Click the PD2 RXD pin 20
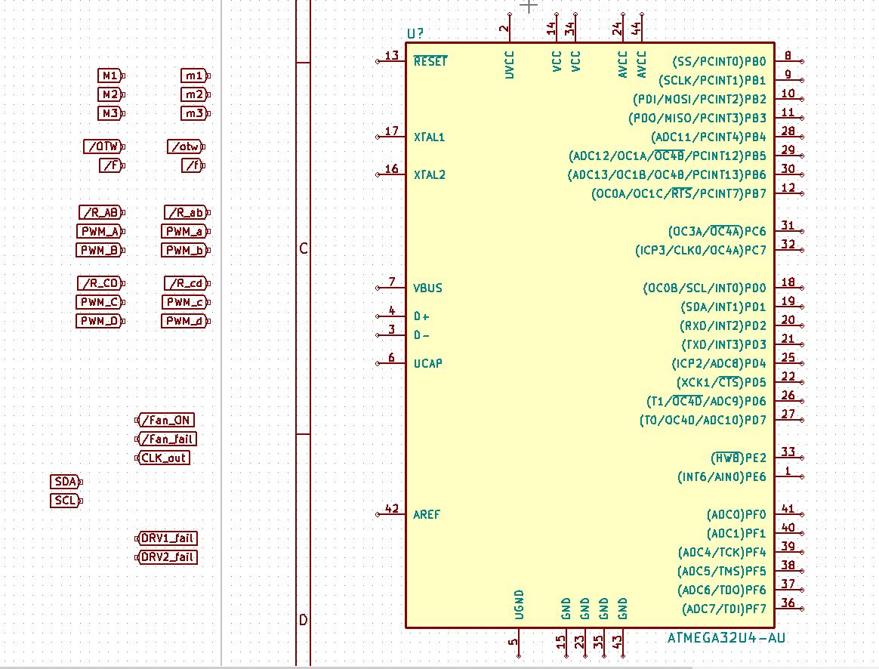This screenshot has height=669, width=879. pyautogui.click(x=789, y=325)
